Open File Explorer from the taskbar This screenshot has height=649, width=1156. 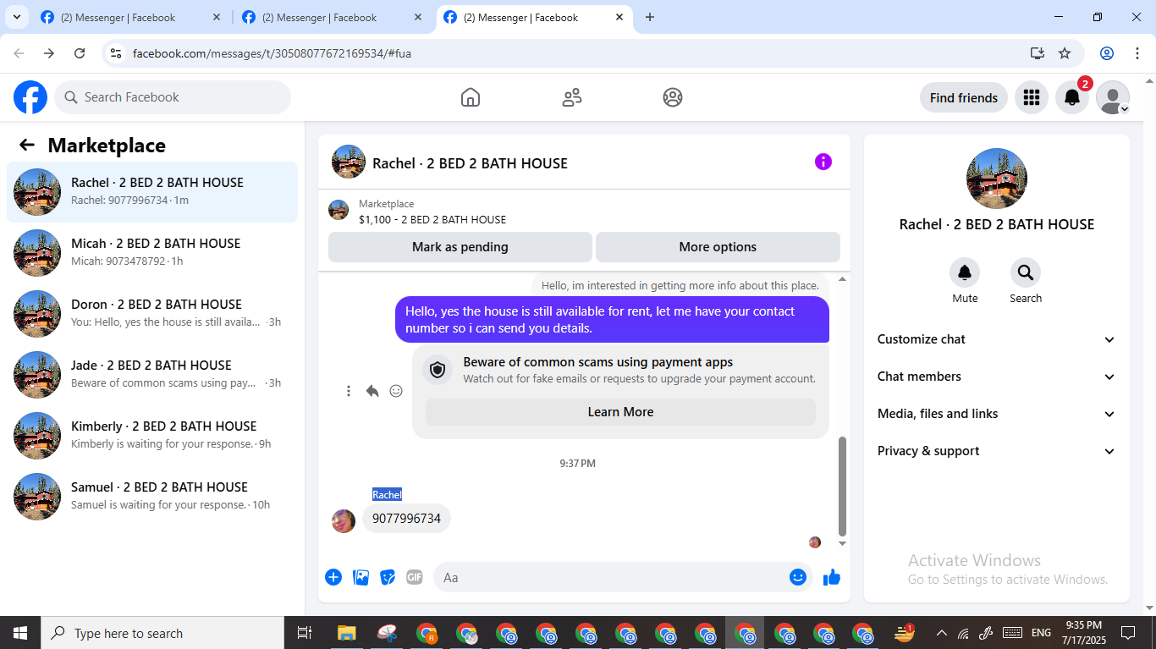coord(346,633)
